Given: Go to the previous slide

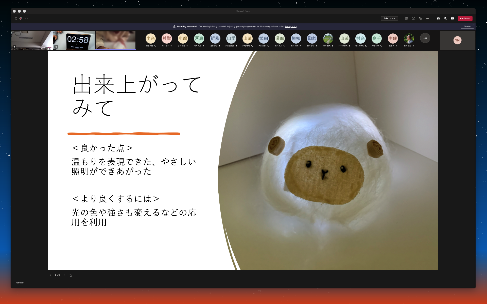Looking at the screenshot, I should click(x=50, y=275).
